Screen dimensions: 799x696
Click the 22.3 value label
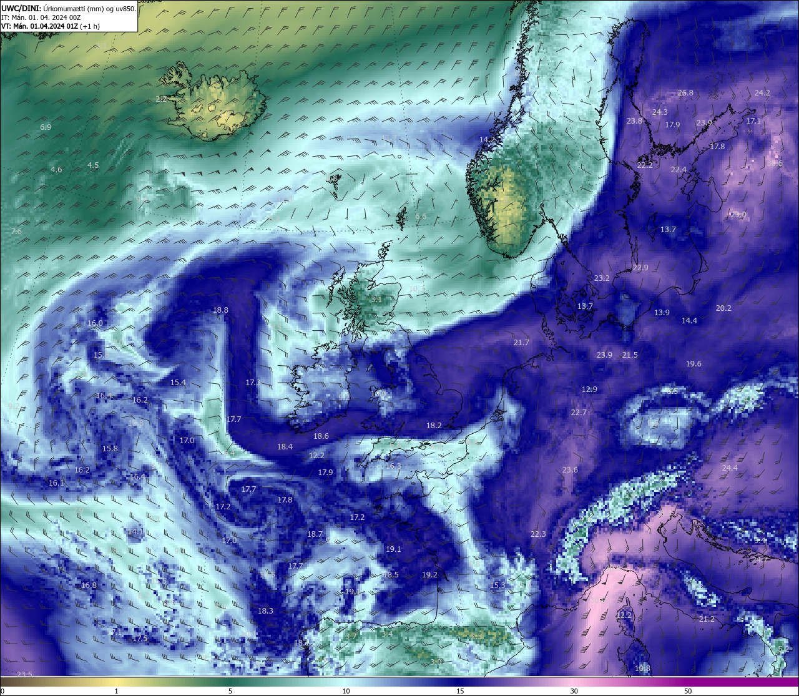coord(538,534)
